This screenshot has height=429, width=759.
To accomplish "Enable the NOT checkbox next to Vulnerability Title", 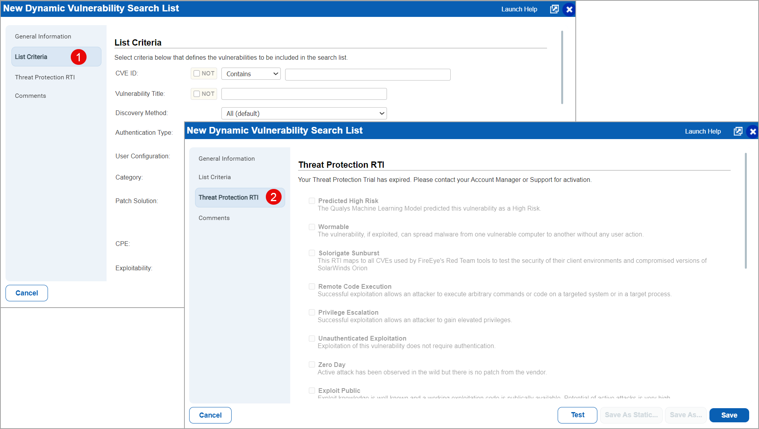I will pyautogui.click(x=197, y=93).
